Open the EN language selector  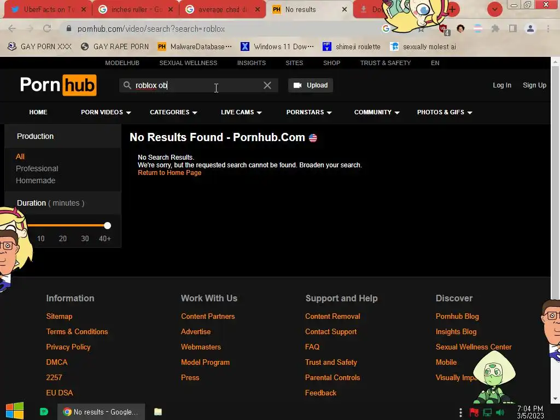tap(435, 63)
